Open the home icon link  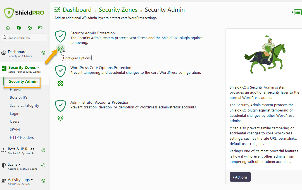point(8,28)
